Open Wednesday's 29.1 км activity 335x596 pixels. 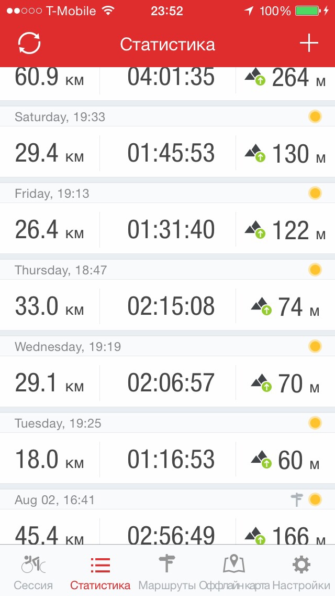pos(49,383)
